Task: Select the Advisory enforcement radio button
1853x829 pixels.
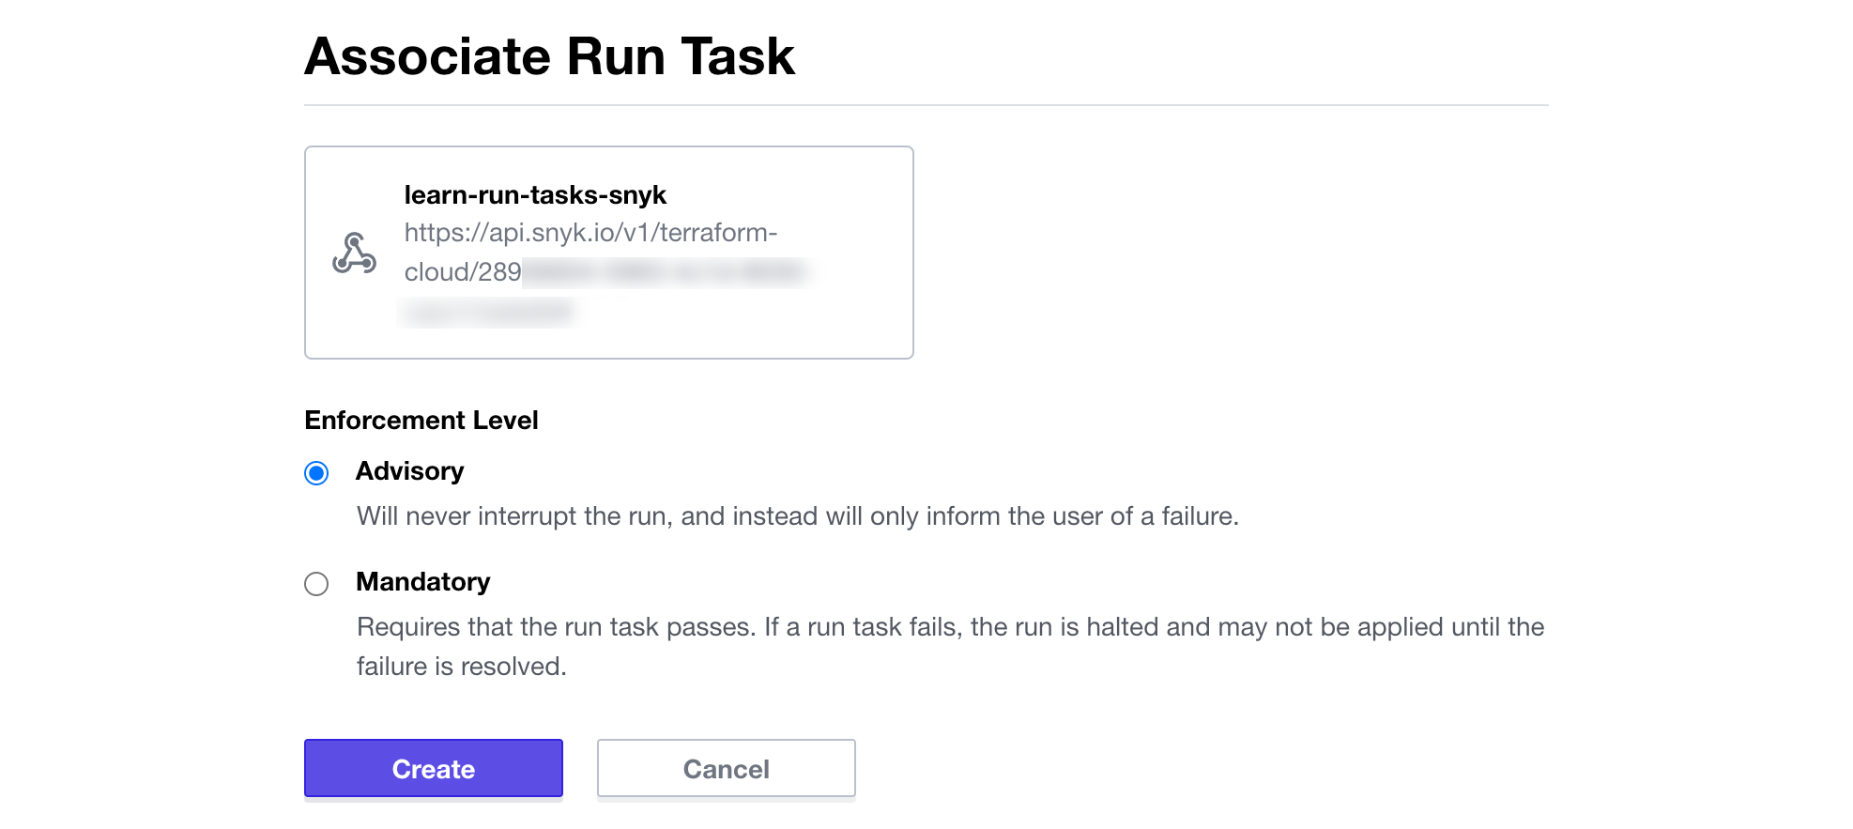Action: pos(316,473)
